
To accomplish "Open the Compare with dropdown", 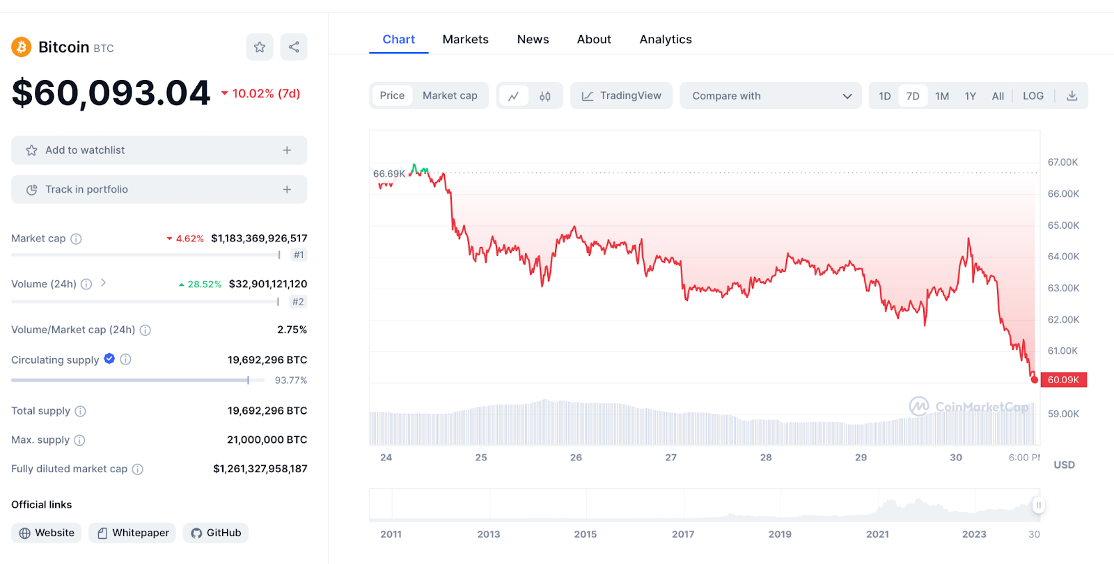I will (771, 96).
